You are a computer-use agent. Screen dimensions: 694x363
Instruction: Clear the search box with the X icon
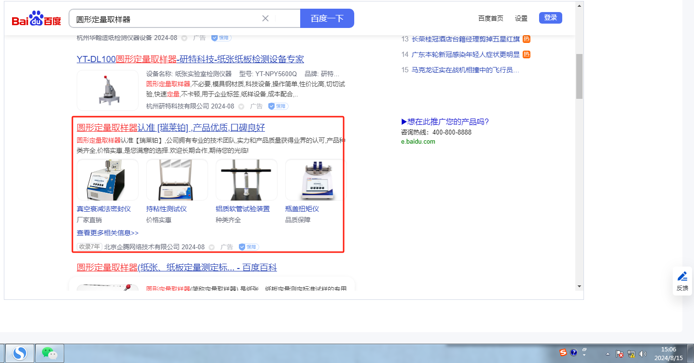tap(265, 19)
